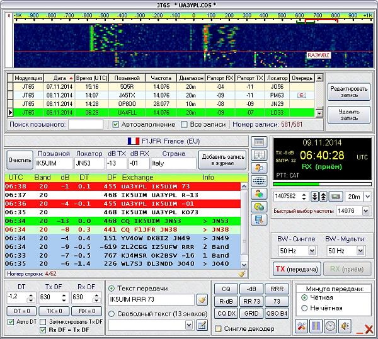Image resolution: width=378 pixels, height=339 pixels.
Task: Expand the 20m band dropdown
Action: coord(367,197)
